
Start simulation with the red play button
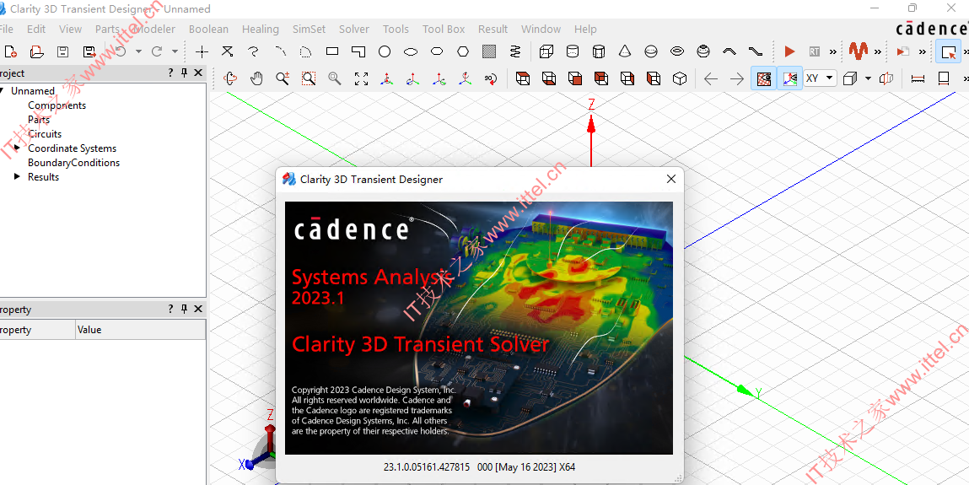click(x=789, y=52)
